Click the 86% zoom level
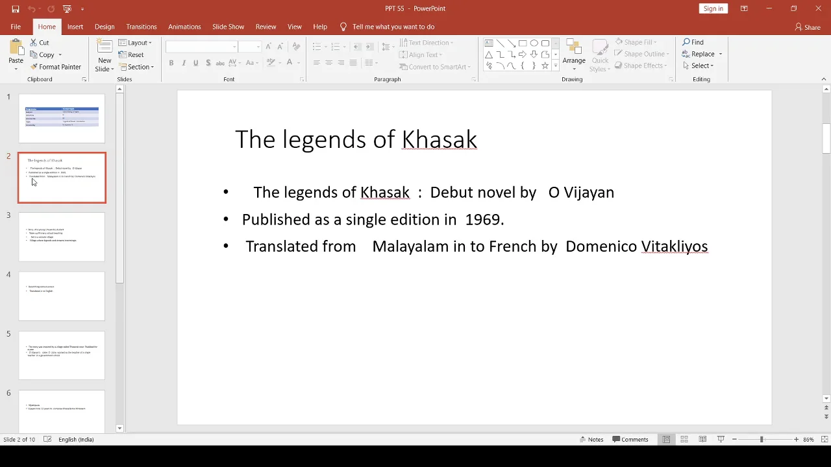831x467 pixels. [x=808, y=440]
